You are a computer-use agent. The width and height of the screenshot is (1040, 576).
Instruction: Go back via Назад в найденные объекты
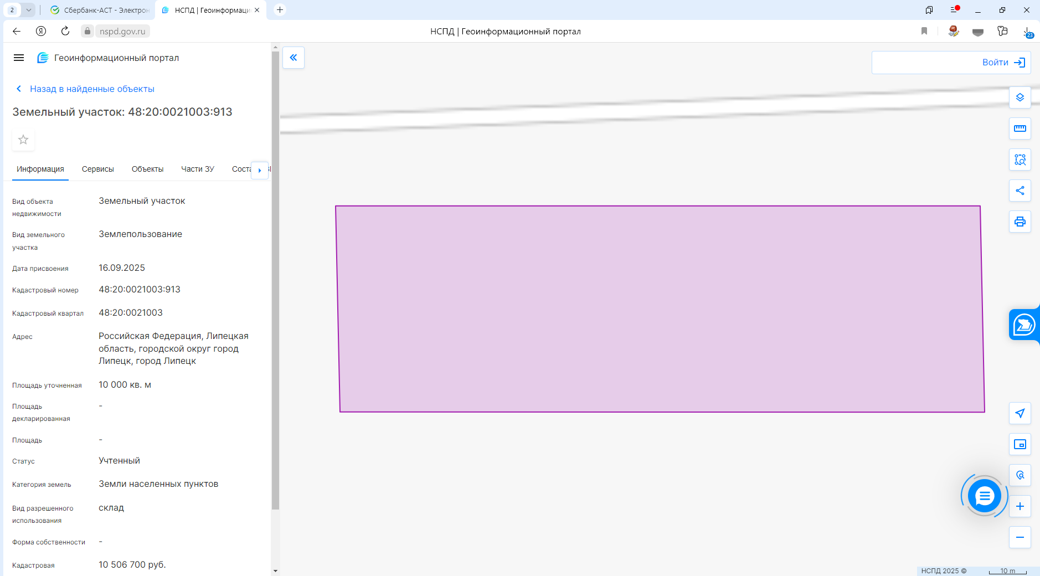[91, 89]
